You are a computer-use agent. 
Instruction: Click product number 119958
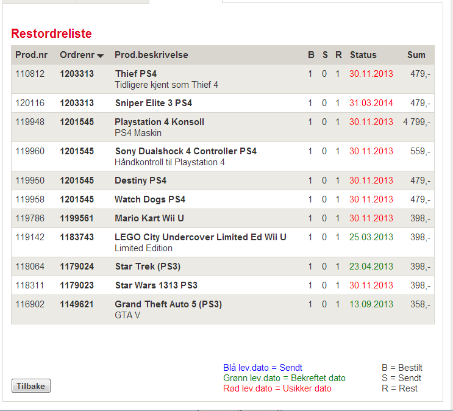(30, 199)
